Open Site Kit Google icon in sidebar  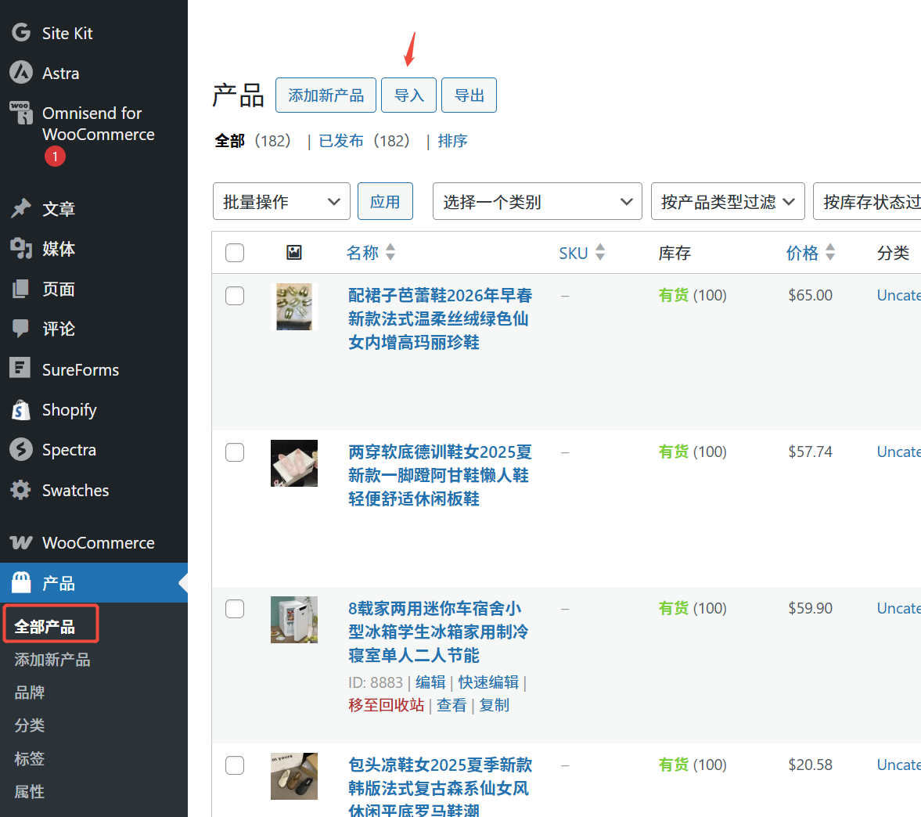click(21, 32)
